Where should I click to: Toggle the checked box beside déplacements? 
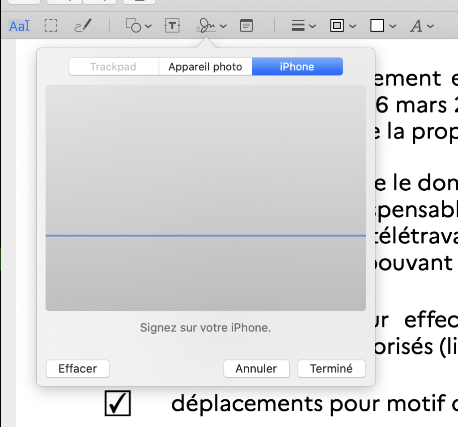click(x=118, y=403)
